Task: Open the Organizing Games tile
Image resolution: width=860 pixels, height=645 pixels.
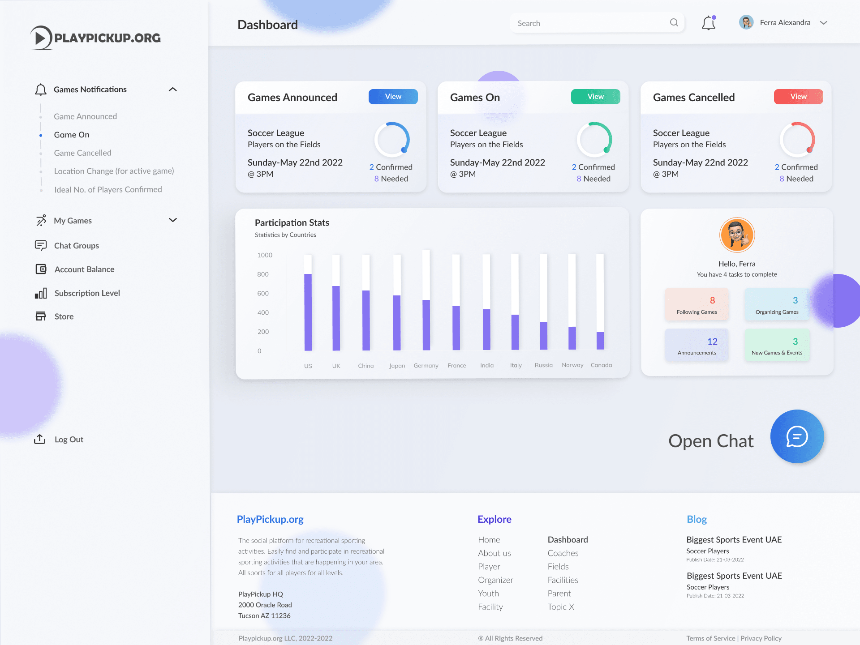Action: tap(777, 304)
